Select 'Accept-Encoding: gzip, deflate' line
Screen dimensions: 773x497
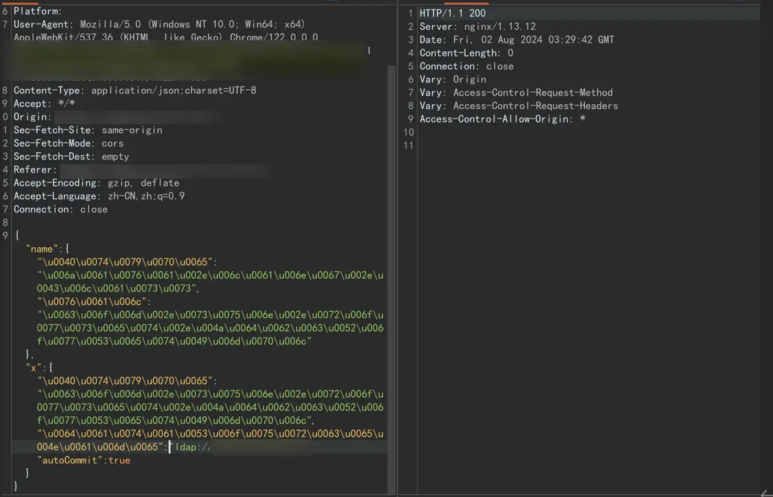[x=96, y=183]
